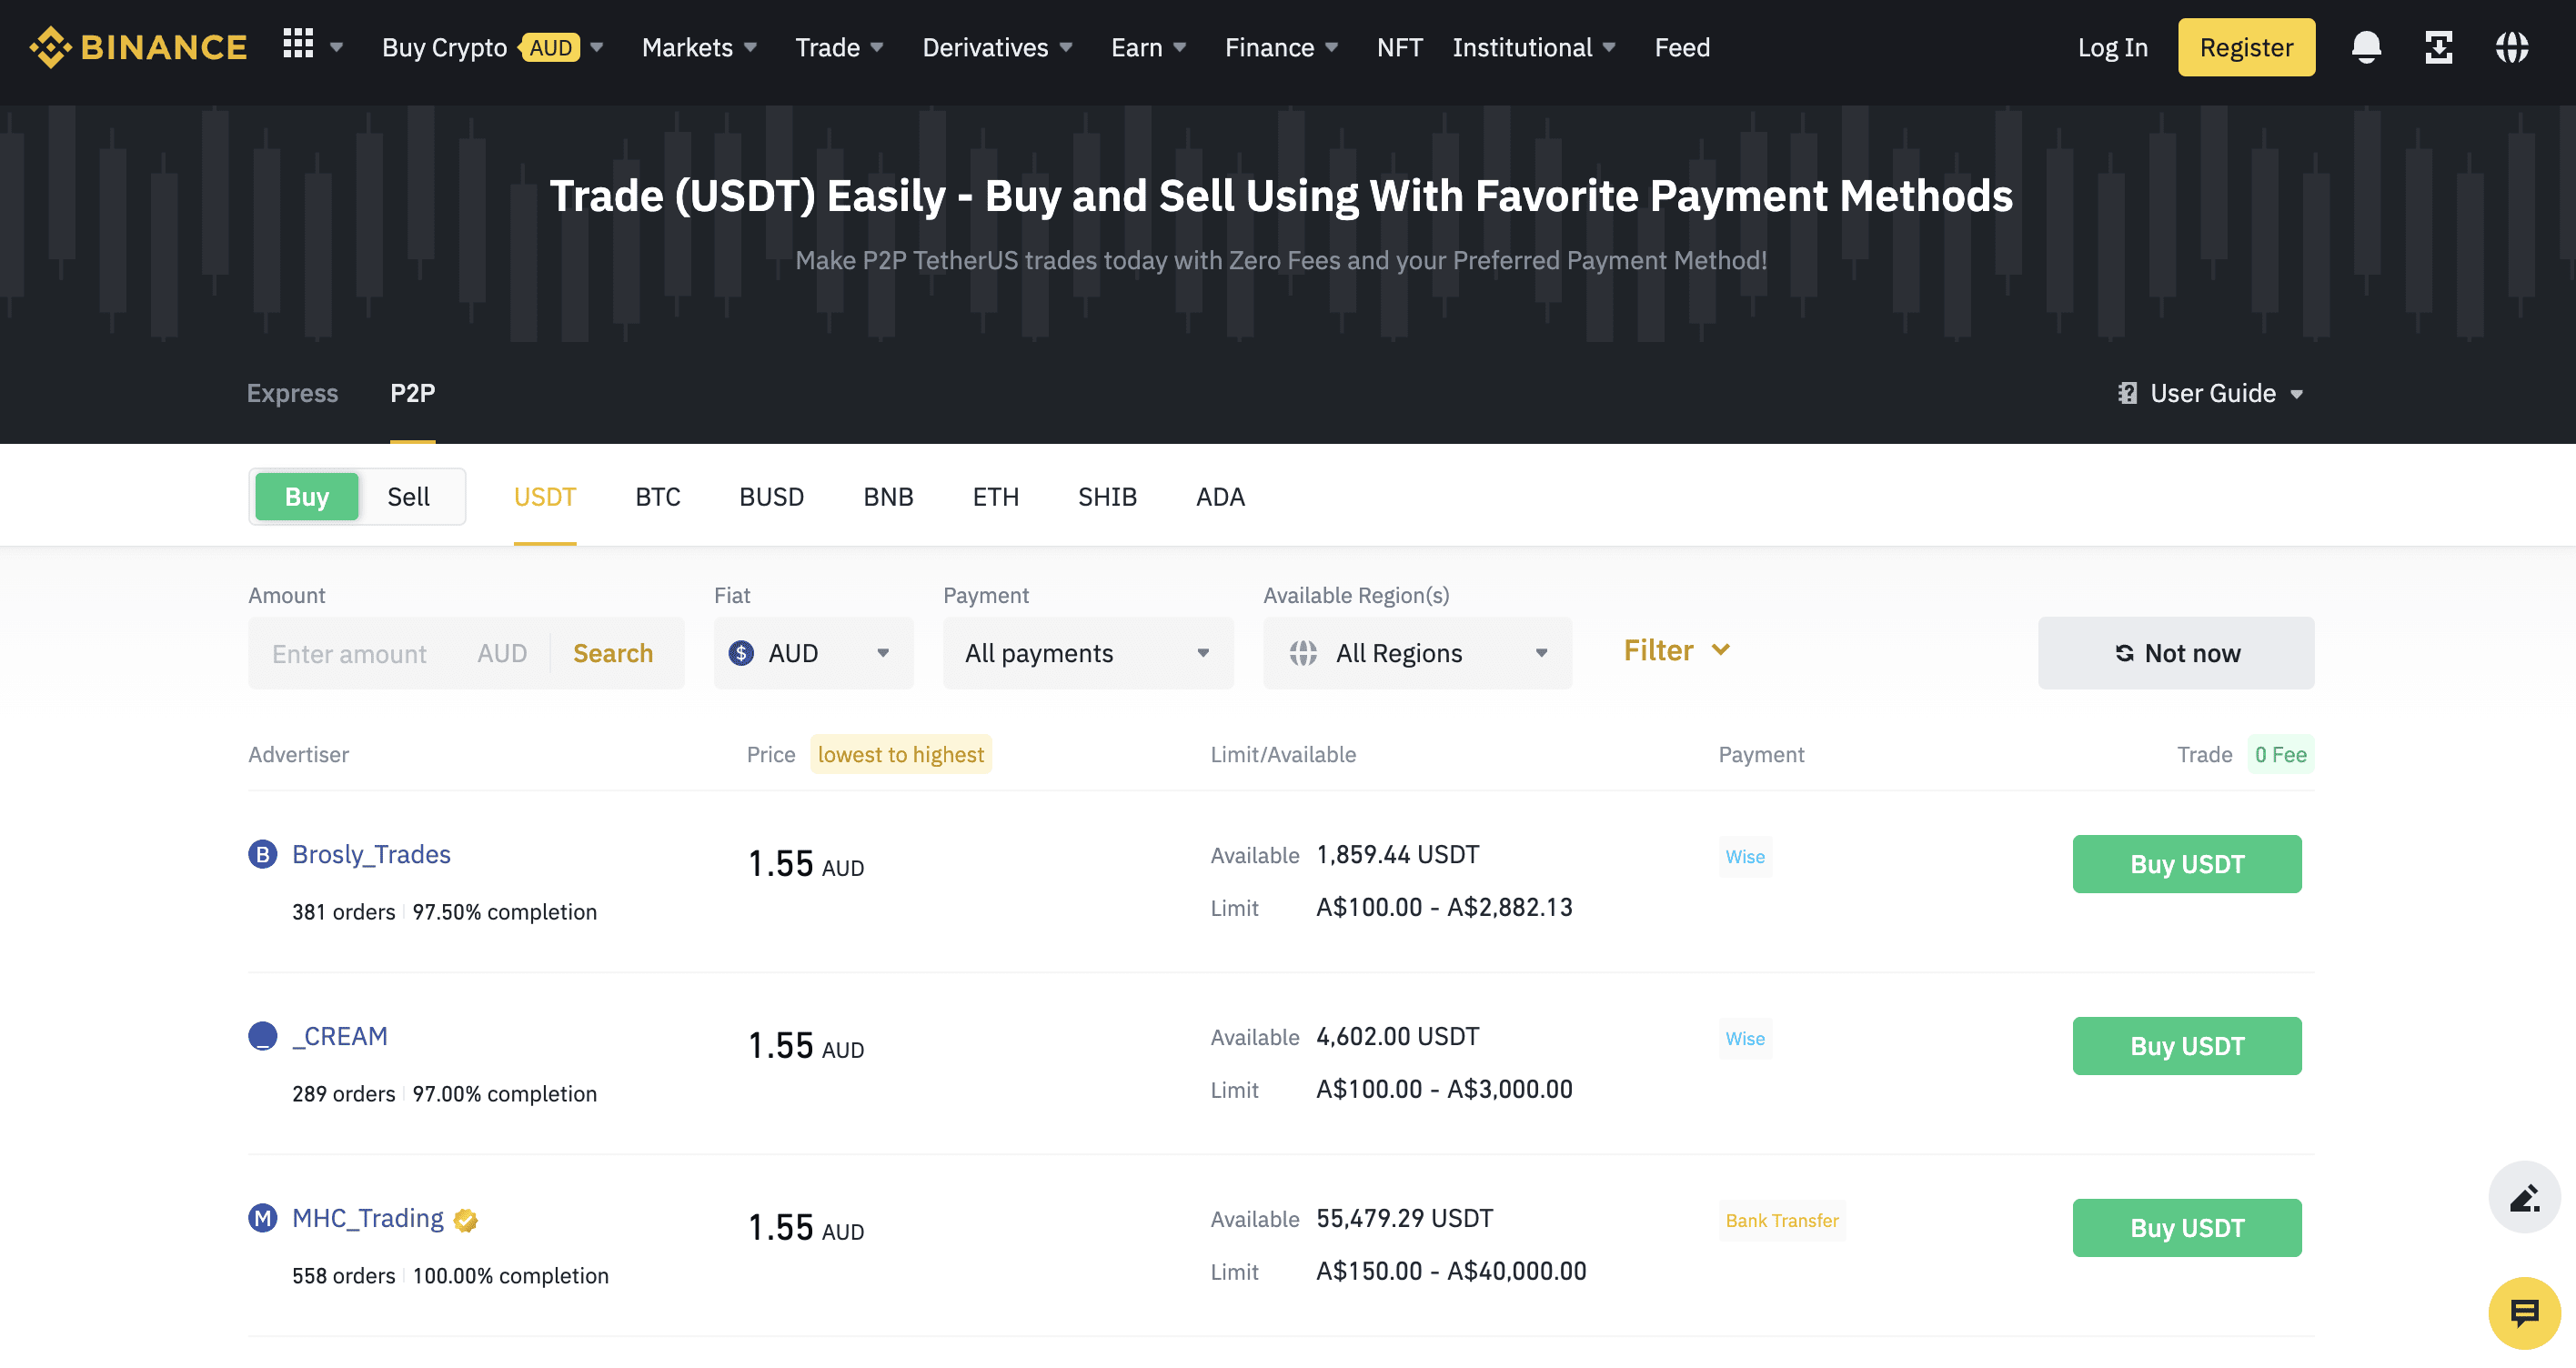Click the MHC_Trading verified badge
Image resolution: width=2576 pixels, height=1368 pixels.
[x=465, y=1220]
